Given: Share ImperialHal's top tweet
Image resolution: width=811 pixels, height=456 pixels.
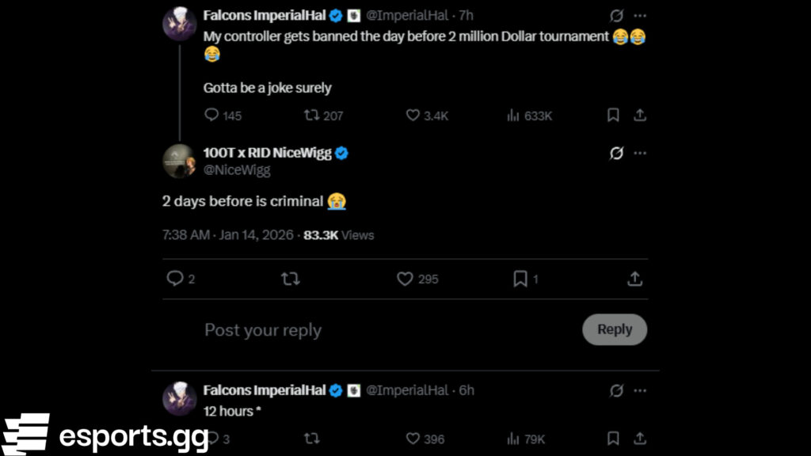Looking at the screenshot, I should click(640, 116).
